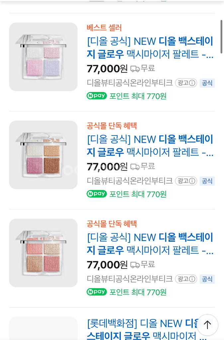Click the ad info icon on the first listing
This screenshot has height=340, width=224.
[x=192, y=83]
